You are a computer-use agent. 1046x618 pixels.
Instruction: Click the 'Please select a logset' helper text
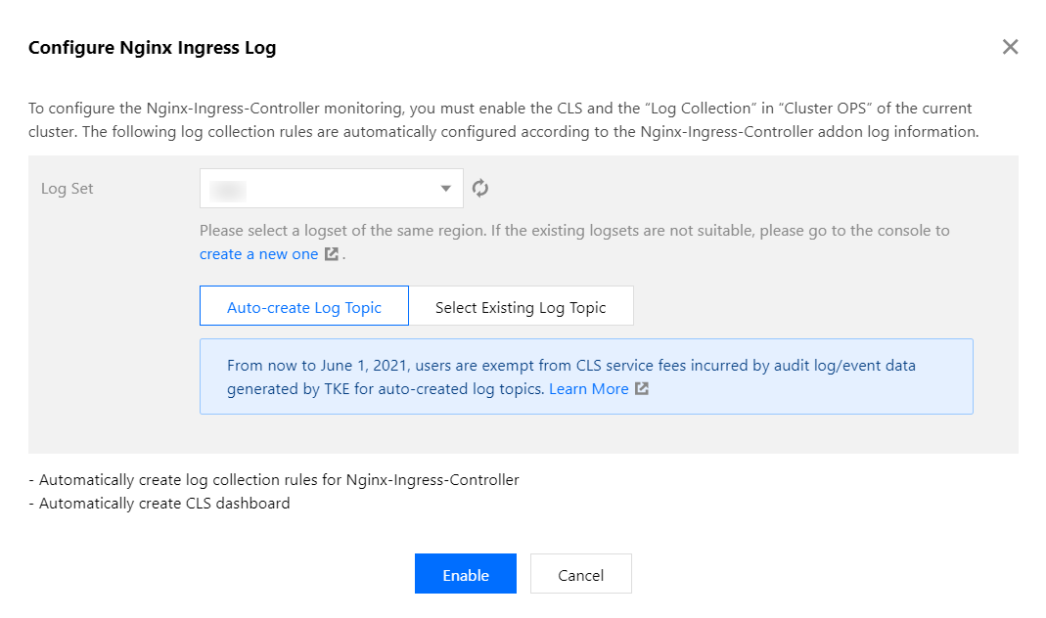coord(573,232)
